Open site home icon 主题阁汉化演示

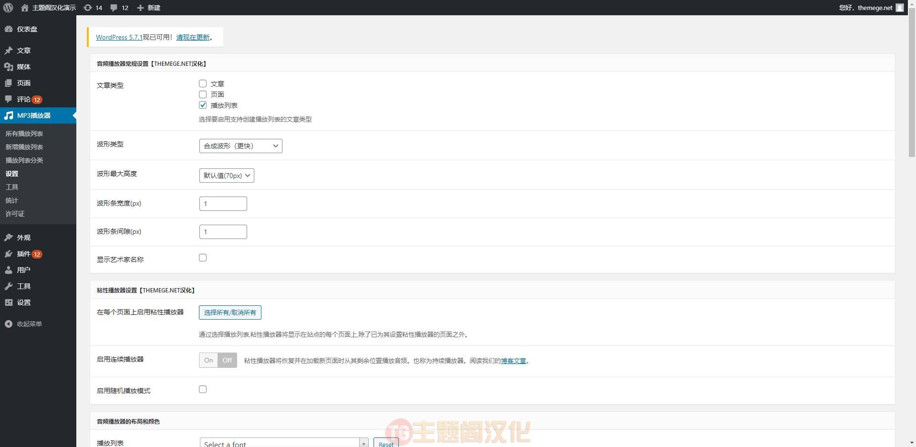pyautogui.click(x=25, y=8)
